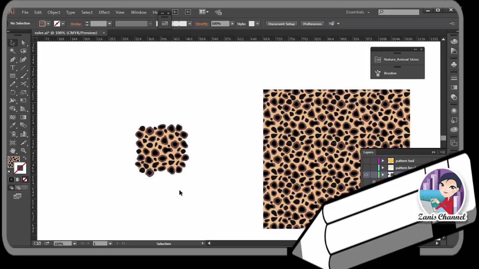This screenshot has height=269, width=479.
Task: Open Bridge via the Br icon
Action: 175,12
